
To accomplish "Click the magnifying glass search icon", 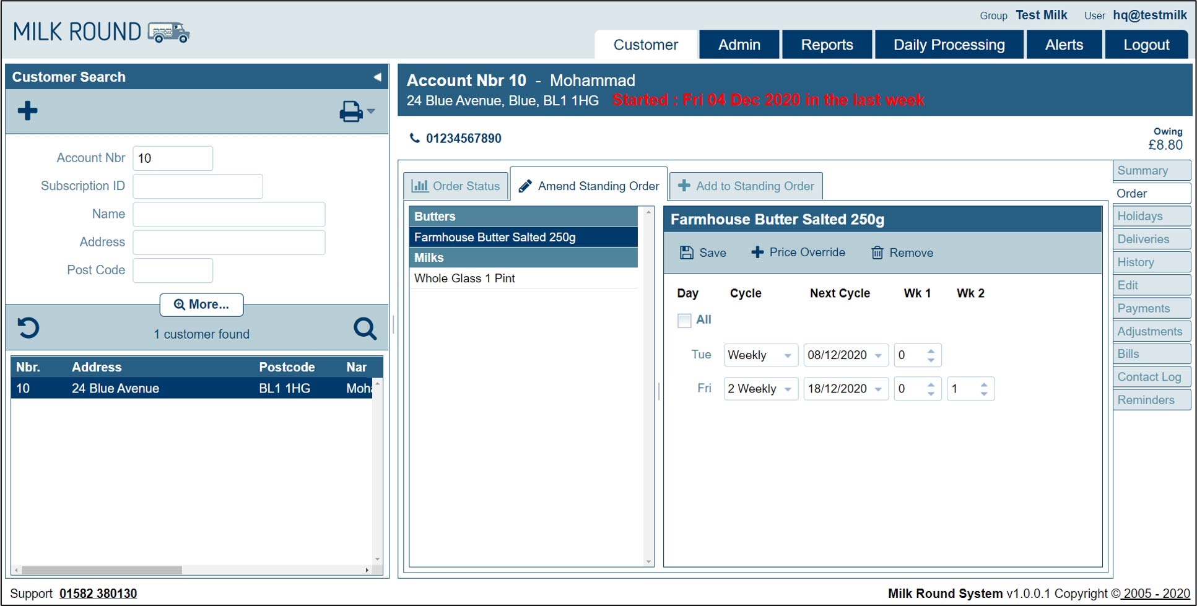I will (x=365, y=329).
